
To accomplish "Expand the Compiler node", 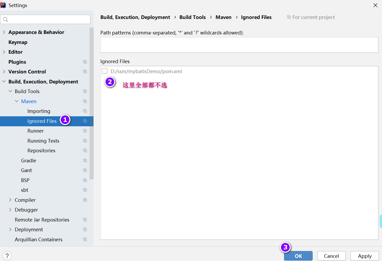I will 10,200.
